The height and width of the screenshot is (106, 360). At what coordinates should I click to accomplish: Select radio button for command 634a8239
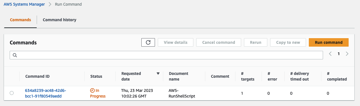[12, 93]
